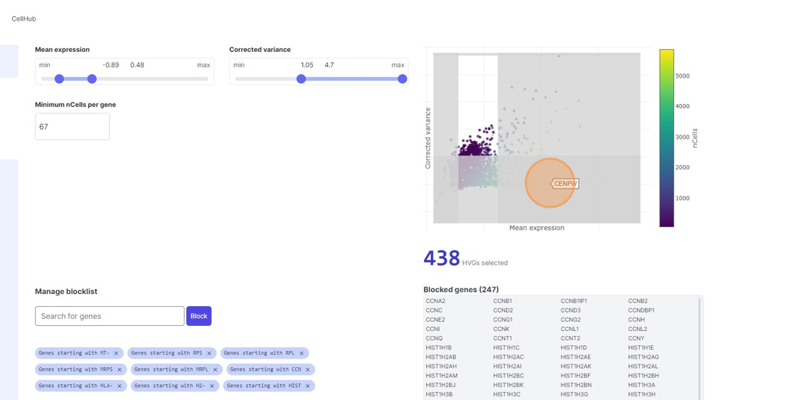Remove the 'Genes starting with CCN' tag
Viewport: 798px width, 400px height.
[x=308, y=369]
